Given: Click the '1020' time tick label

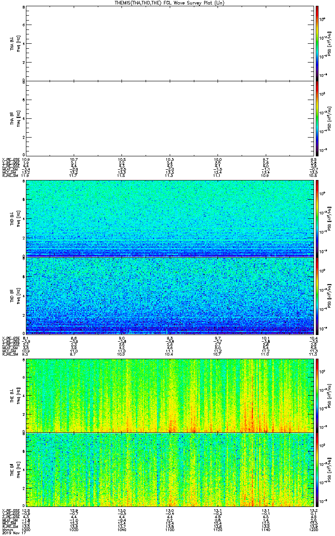Looking at the screenshot, I should (74, 530).
